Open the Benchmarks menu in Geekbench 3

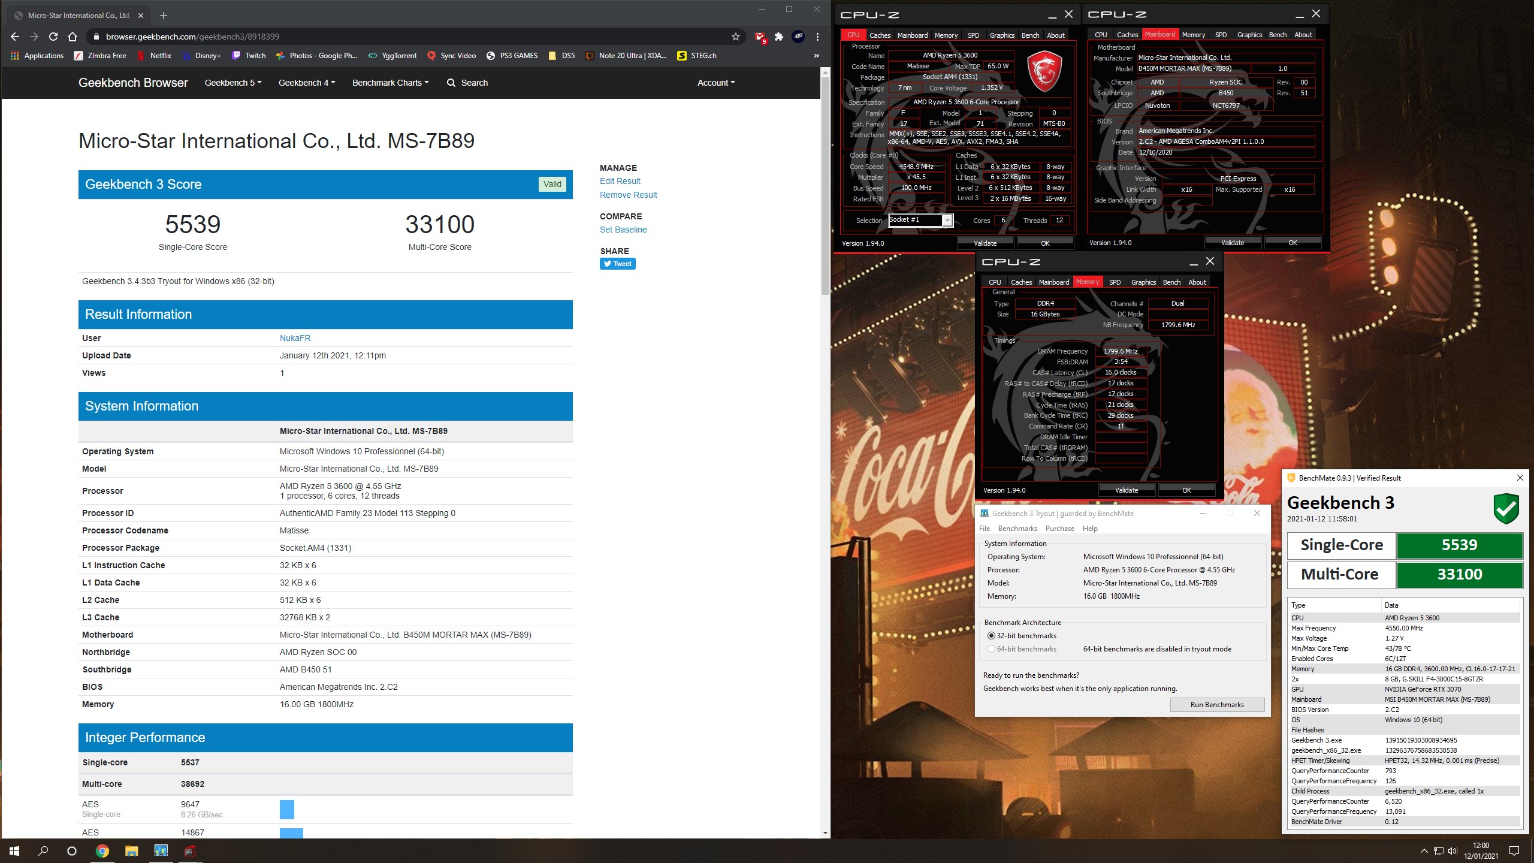(x=1017, y=529)
